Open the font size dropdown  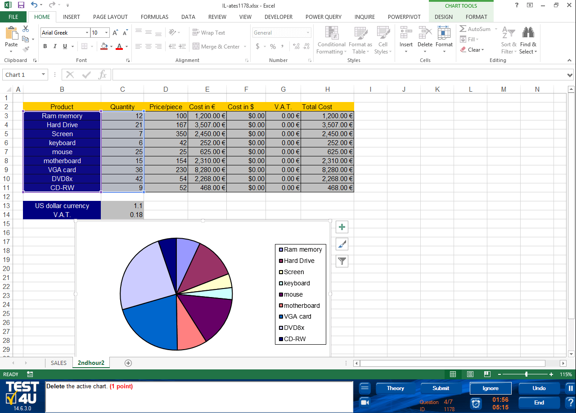coord(107,33)
